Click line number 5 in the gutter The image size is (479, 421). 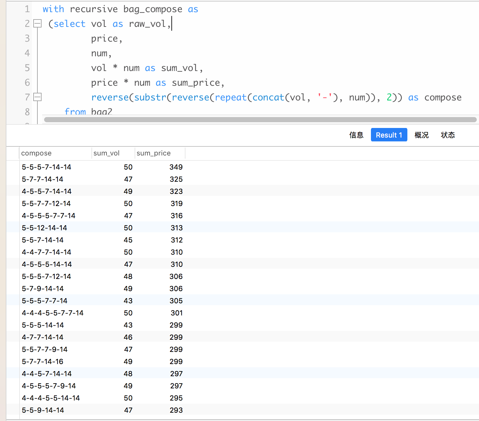coord(27,68)
